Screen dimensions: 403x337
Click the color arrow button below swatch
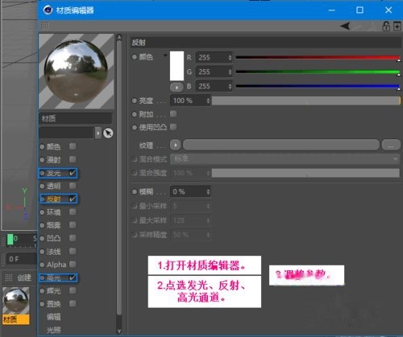(x=177, y=87)
